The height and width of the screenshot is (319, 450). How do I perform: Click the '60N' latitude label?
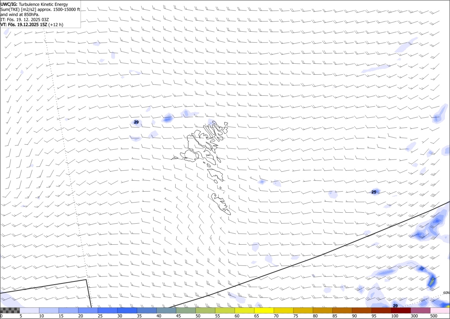tap(446, 293)
